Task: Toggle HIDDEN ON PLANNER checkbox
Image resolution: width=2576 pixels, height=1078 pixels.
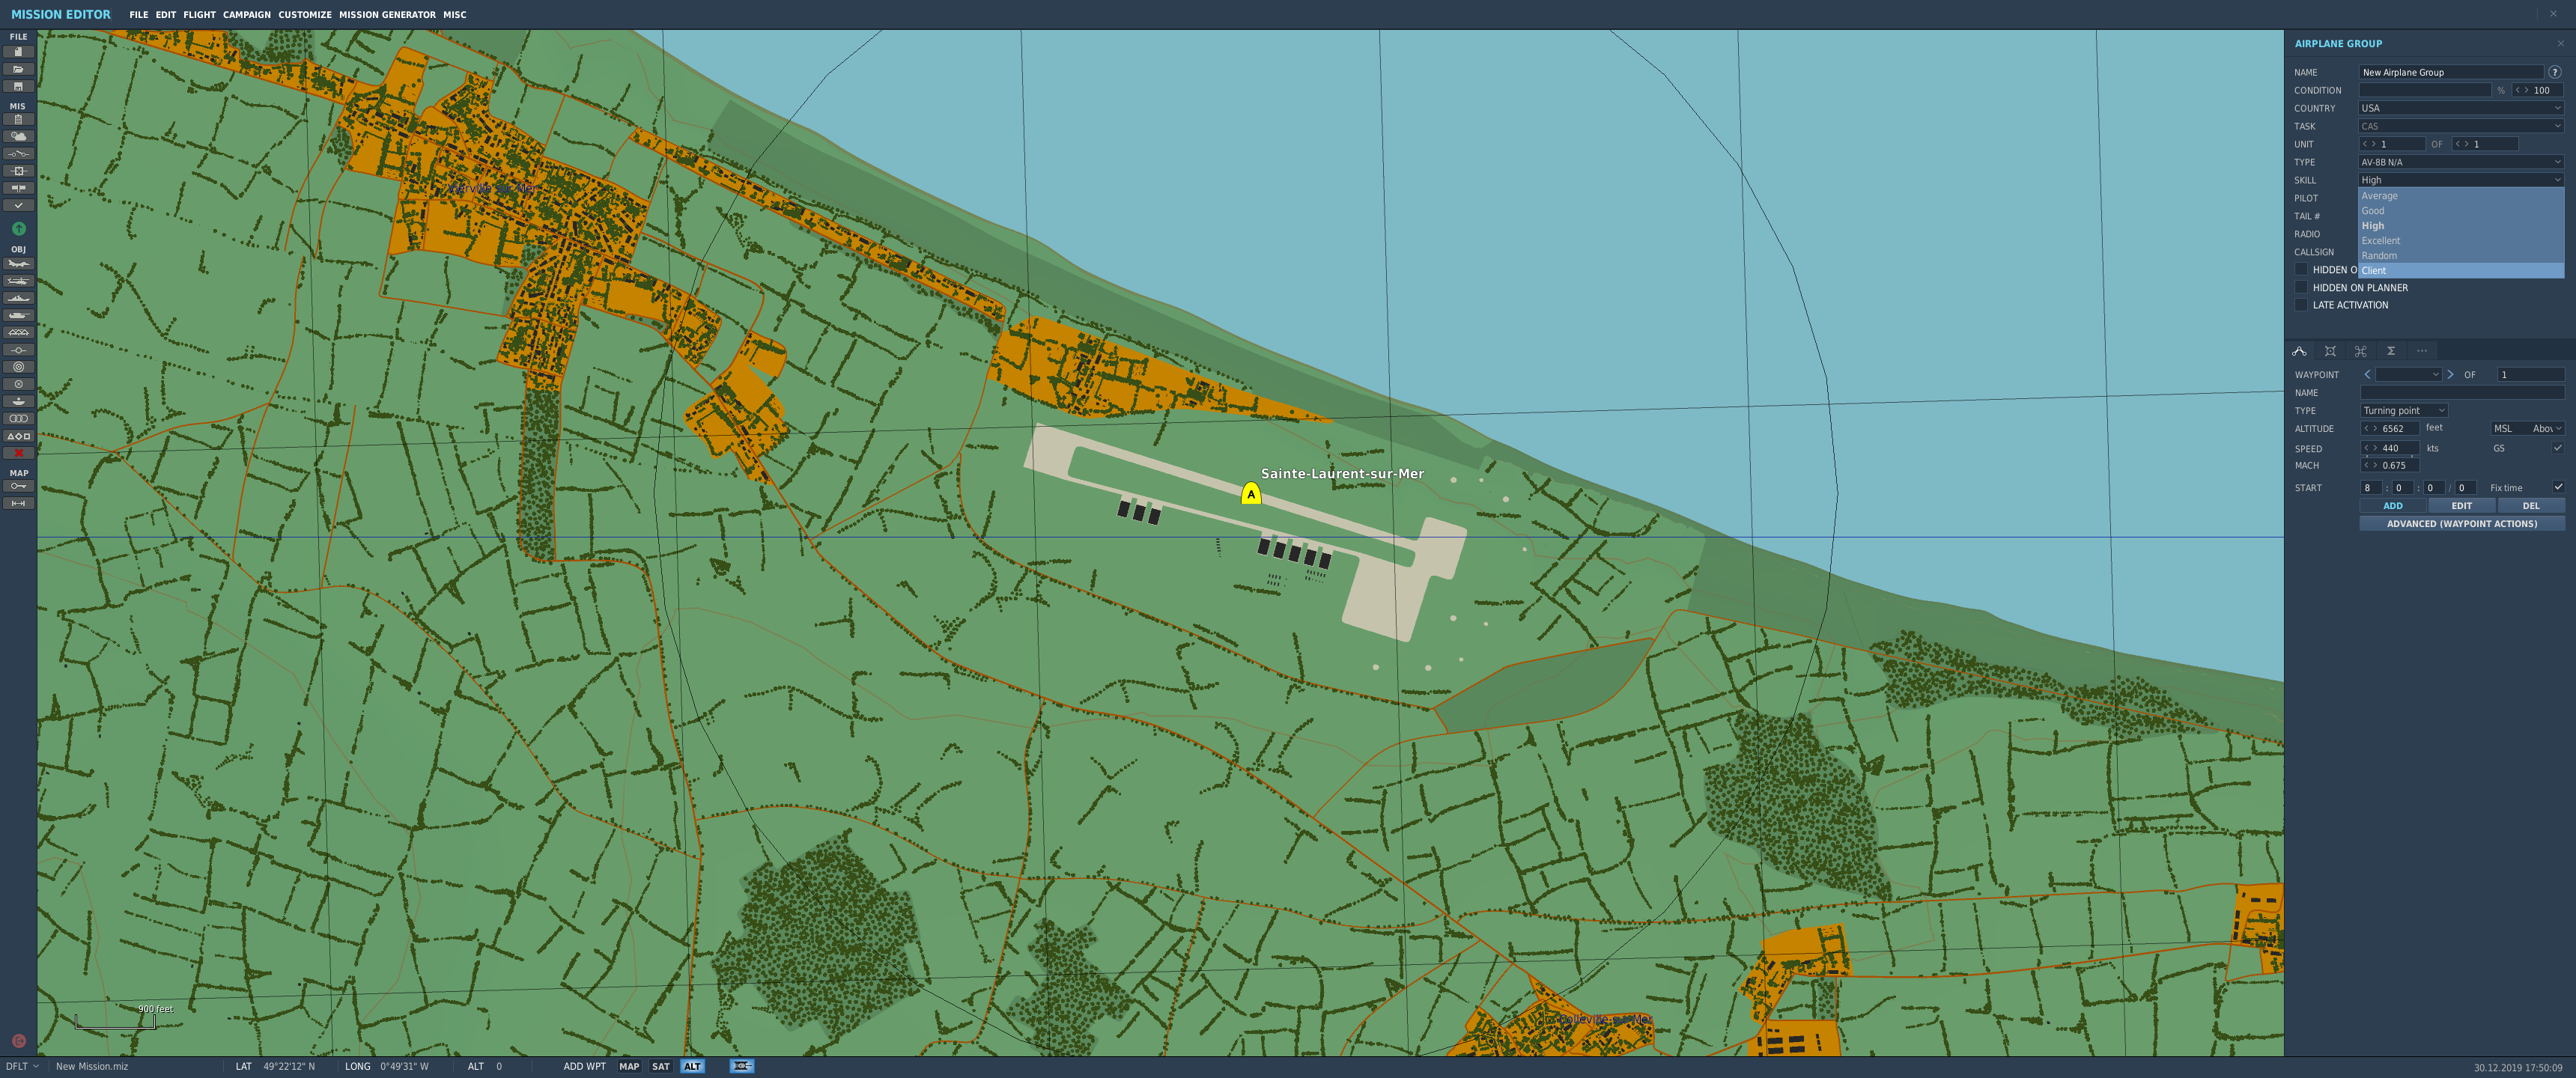Action: click(x=2301, y=287)
